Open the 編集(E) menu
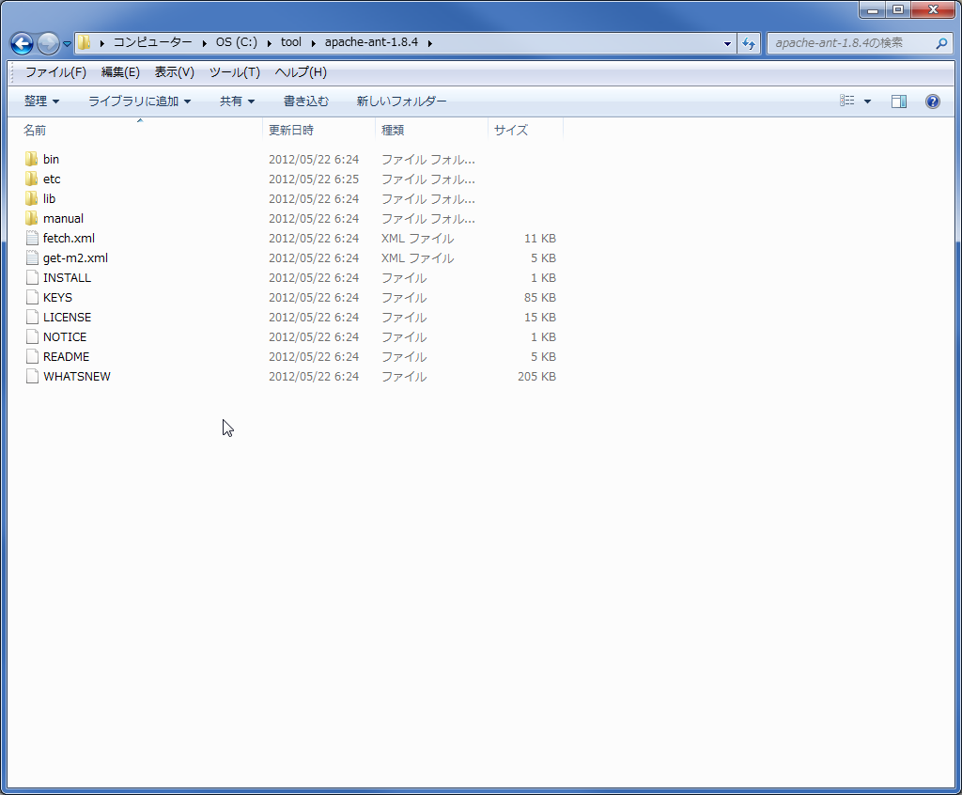 (120, 71)
